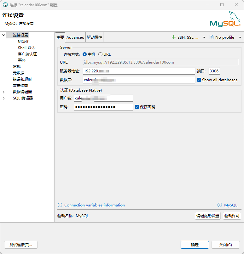
Task: Uncheck the 保存密码 checkbox
Action: (x=137, y=107)
